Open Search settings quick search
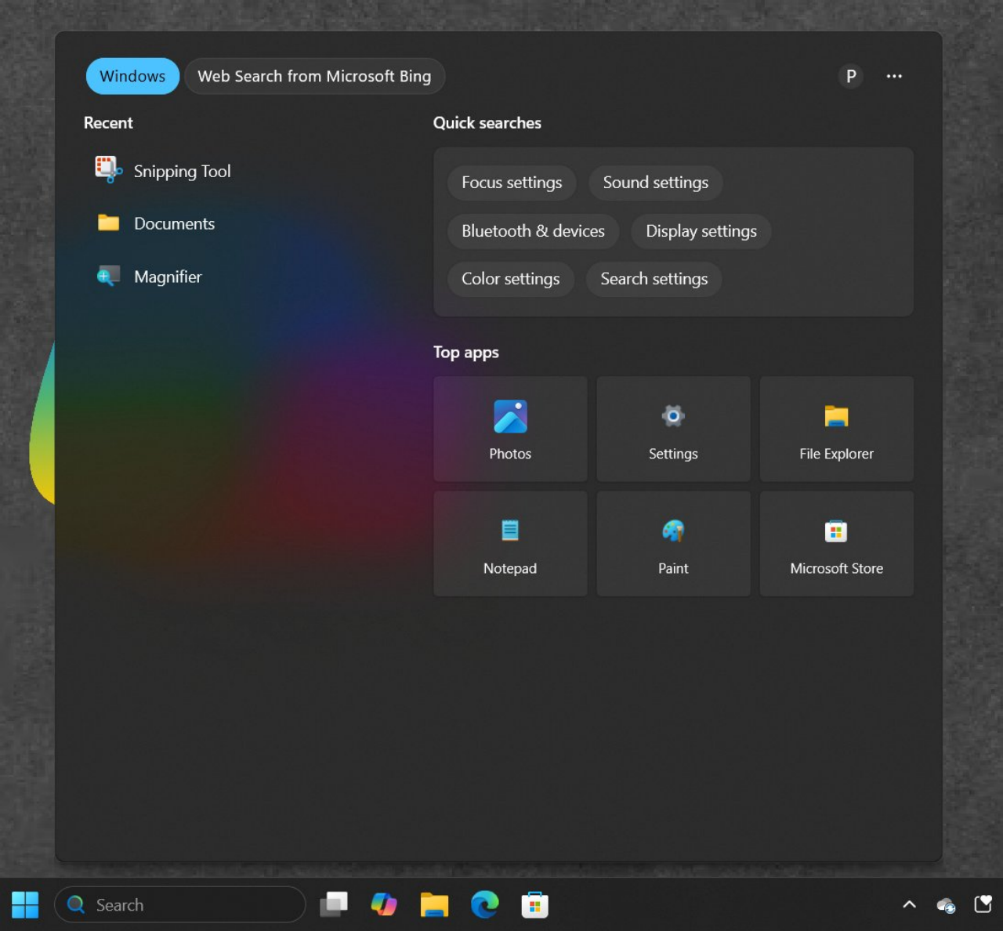Viewport: 1003px width, 931px height. (x=654, y=279)
